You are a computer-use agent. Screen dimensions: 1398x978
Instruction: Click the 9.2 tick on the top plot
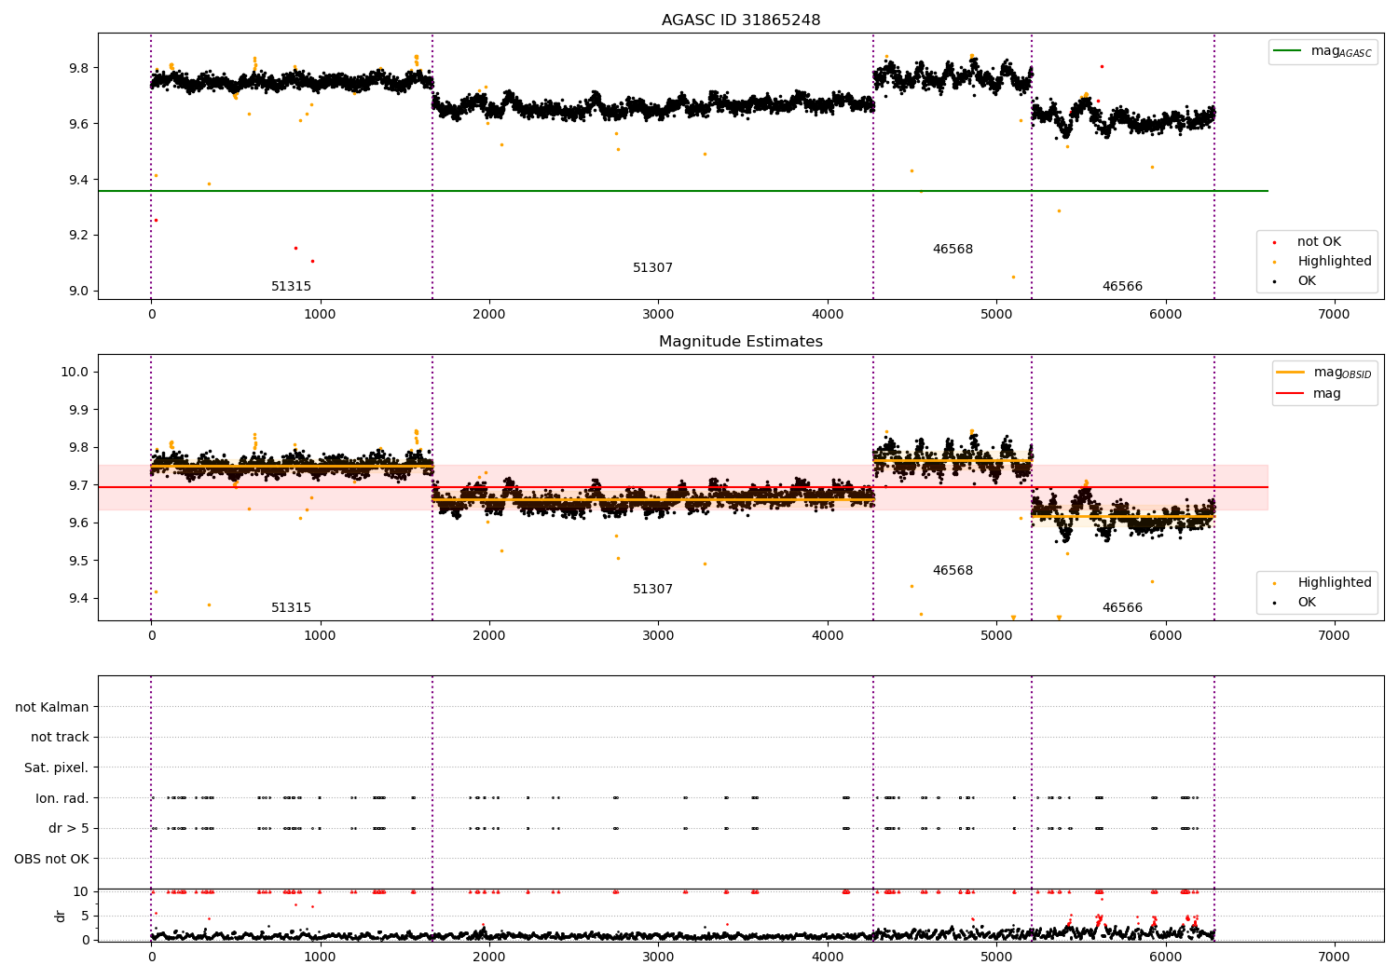click(79, 235)
